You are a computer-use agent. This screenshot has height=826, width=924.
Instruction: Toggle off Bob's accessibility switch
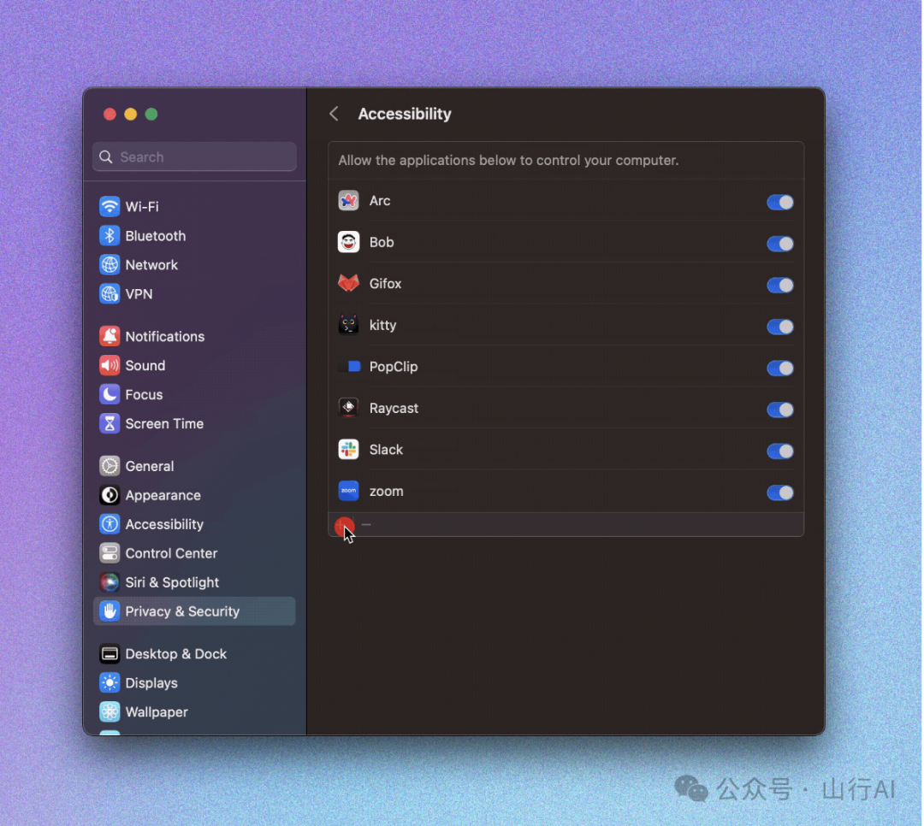click(780, 244)
